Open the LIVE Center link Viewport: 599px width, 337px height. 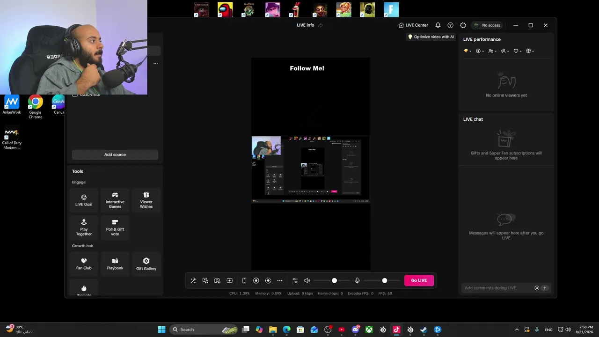pos(413,25)
